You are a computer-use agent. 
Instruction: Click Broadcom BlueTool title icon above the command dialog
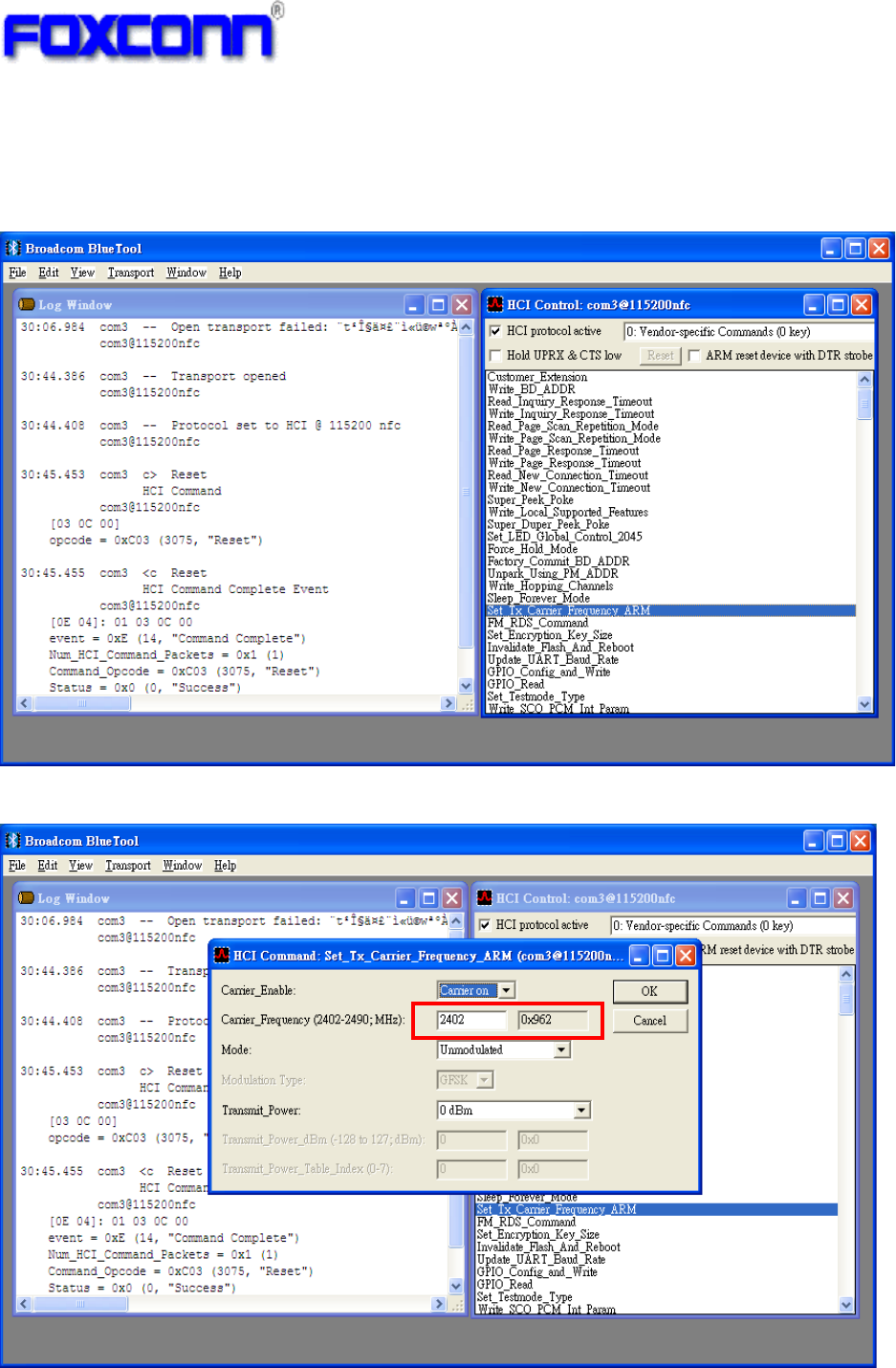[13, 841]
